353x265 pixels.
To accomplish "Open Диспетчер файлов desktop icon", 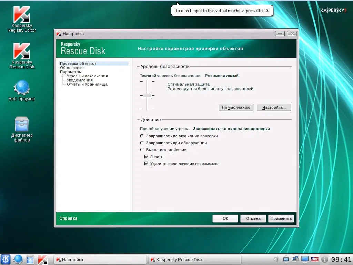I will (22, 129).
